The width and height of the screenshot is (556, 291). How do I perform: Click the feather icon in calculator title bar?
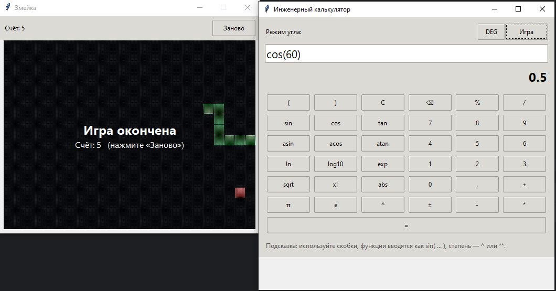268,9
